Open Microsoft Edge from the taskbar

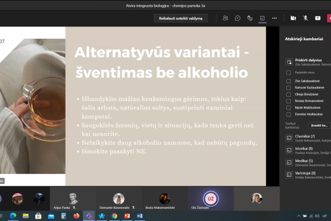(x=13, y=216)
